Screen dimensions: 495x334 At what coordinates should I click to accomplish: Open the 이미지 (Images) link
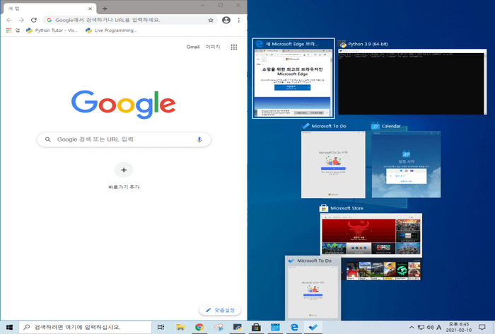(213, 47)
